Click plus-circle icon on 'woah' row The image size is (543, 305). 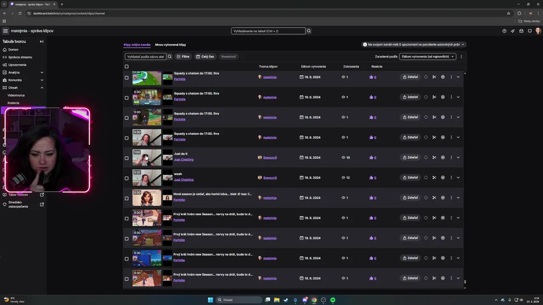(x=443, y=177)
